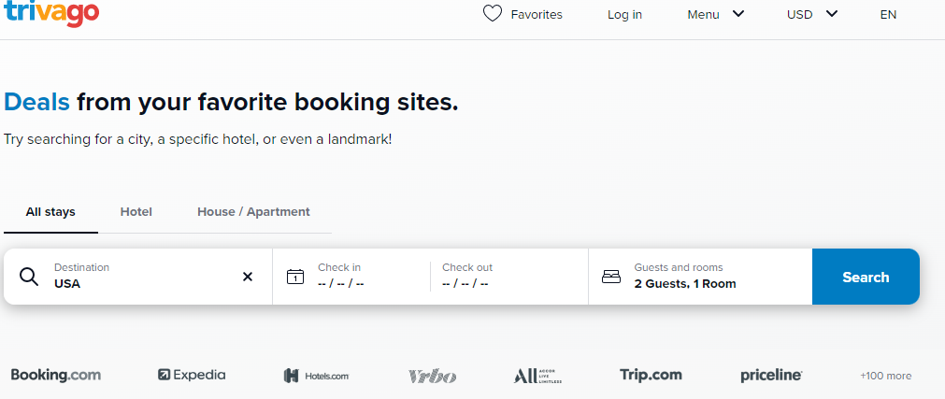The width and height of the screenshot is (945, 399).
Task: Change the EN language setting
Action: click(888, 14)
